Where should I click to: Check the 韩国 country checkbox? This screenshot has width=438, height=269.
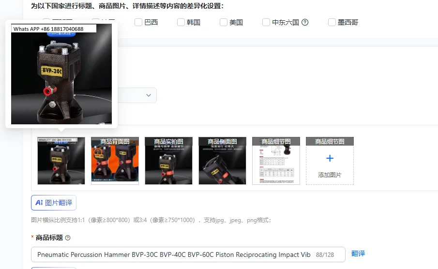pyautogui.click(x=181, y=22)
